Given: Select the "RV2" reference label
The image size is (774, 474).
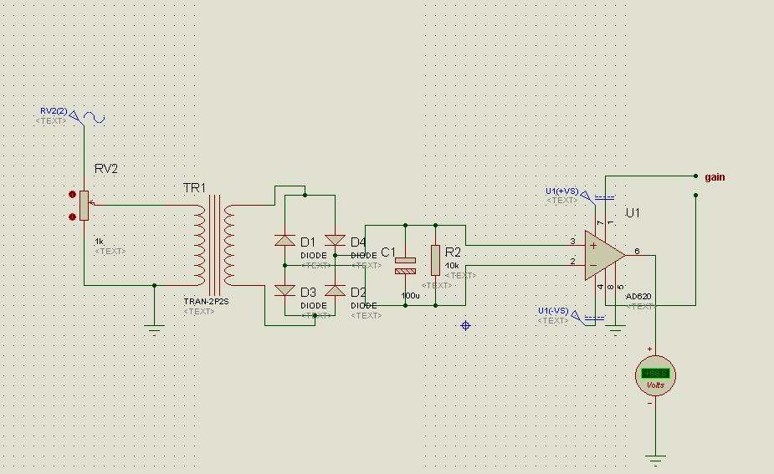Looking at the screenshot, I should tap(106, 169).
